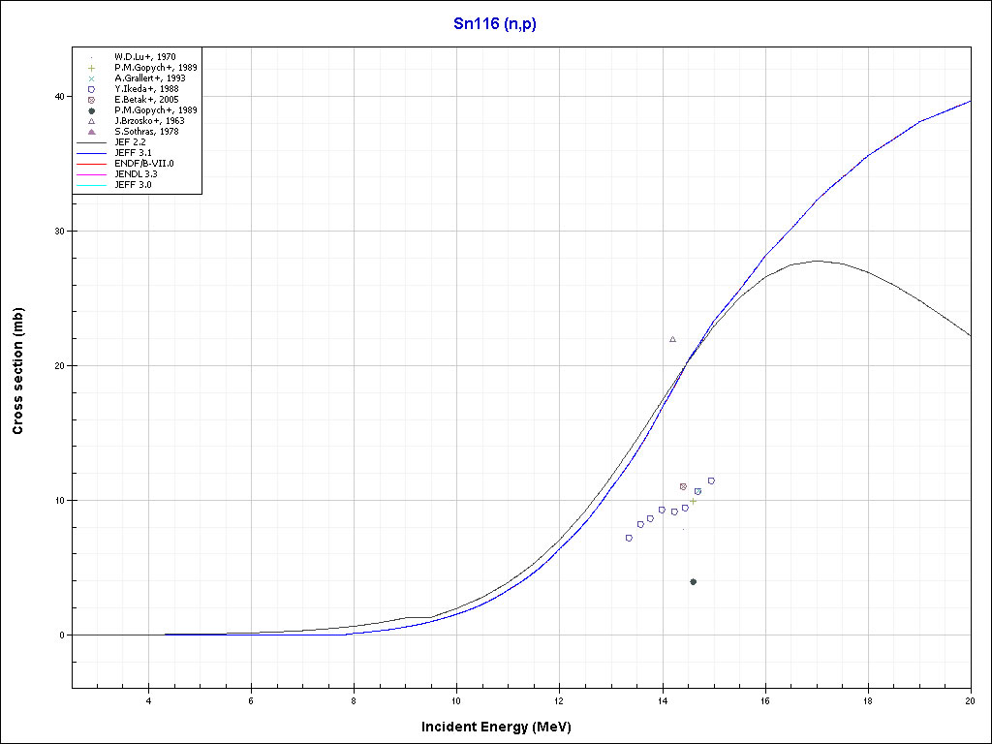Image resolution: width=992 pixels, height=744 pixels.
Task: Select the W.D.Lu+, 1970 legend entry
Action: pyautogui.click(x=143, y=57)
